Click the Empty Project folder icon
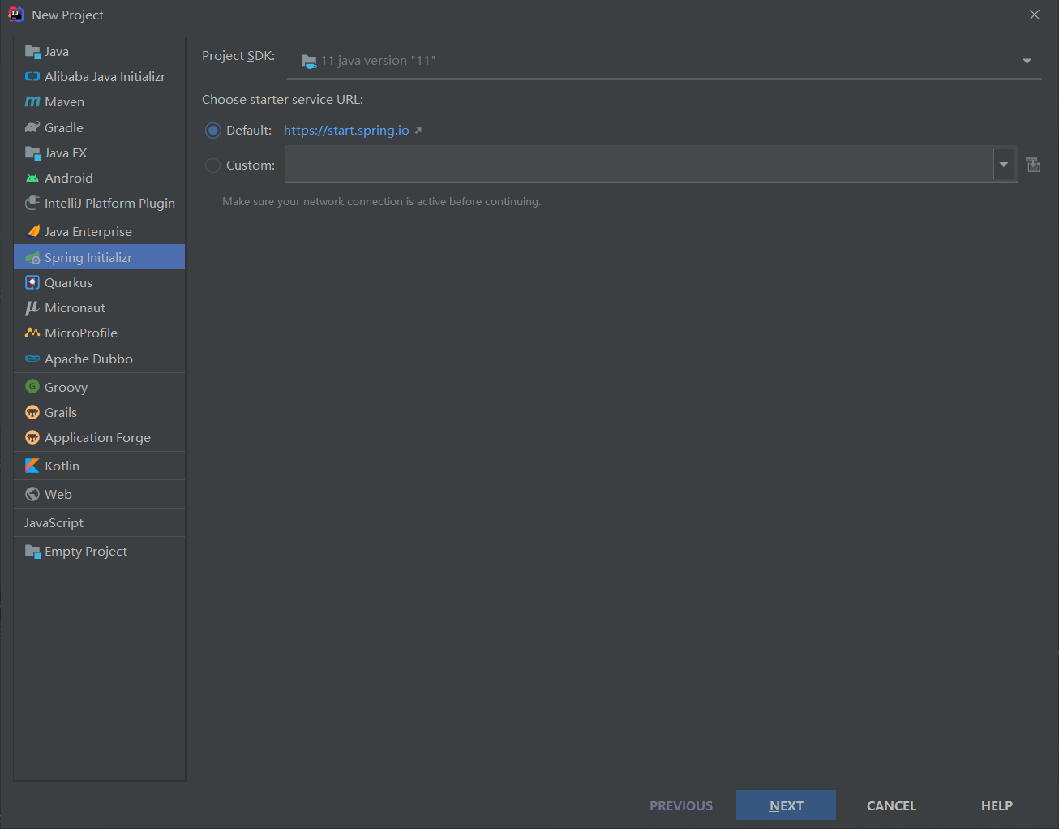The width and height of the screenshot is (1059, 829). [x=32, y=552]
